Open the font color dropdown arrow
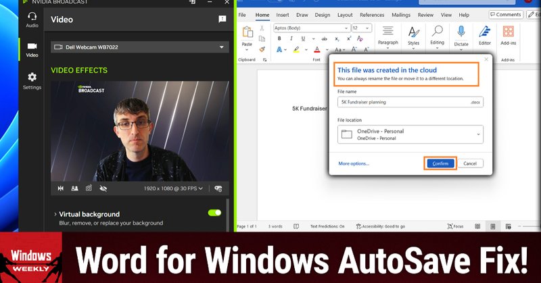This screenshot has width=541, height=283. [327, 50]
